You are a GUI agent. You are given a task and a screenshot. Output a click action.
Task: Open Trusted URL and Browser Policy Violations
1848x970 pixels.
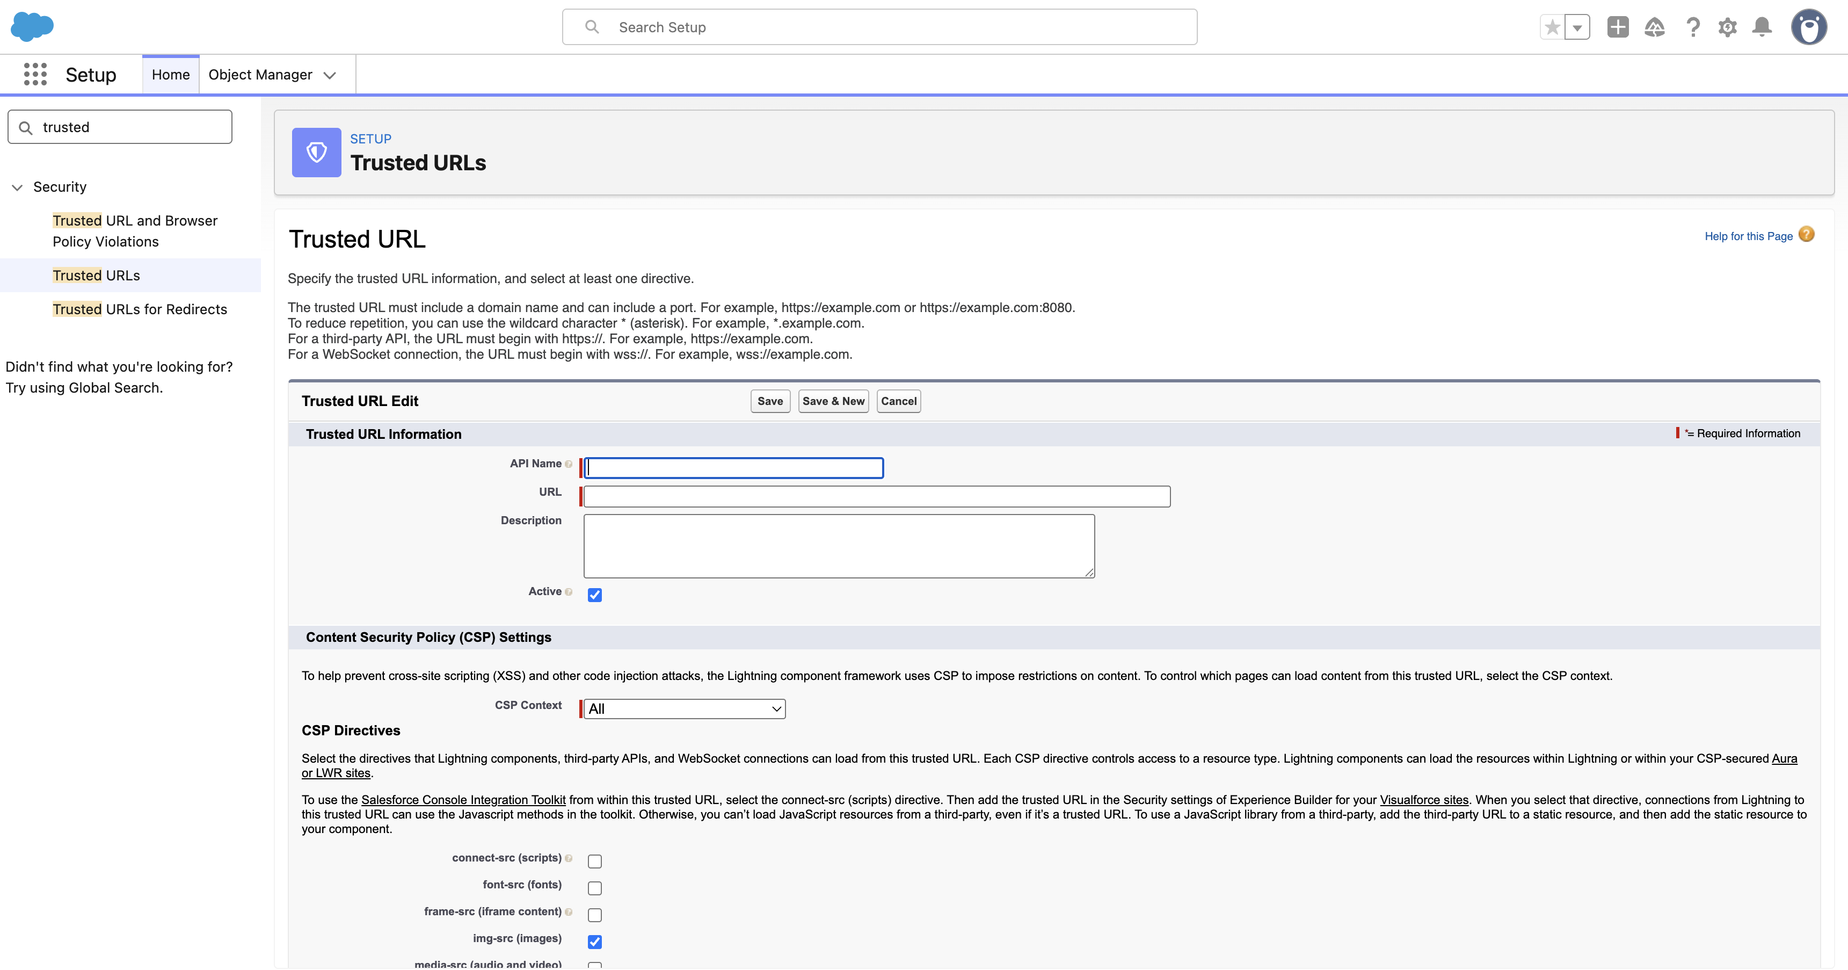[x=135, y=231]
